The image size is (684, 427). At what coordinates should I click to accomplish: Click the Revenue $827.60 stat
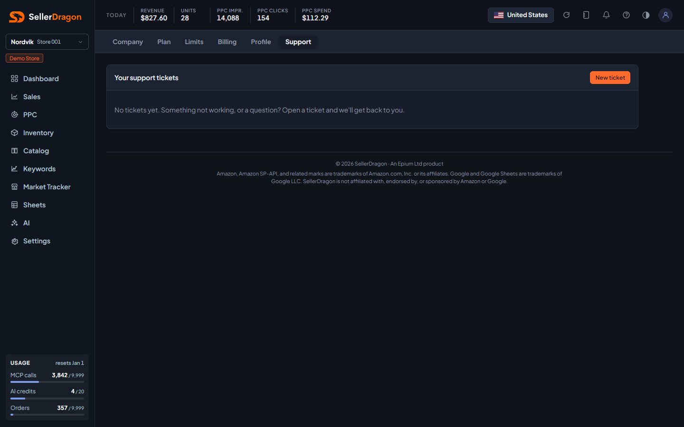coord(154,15)
